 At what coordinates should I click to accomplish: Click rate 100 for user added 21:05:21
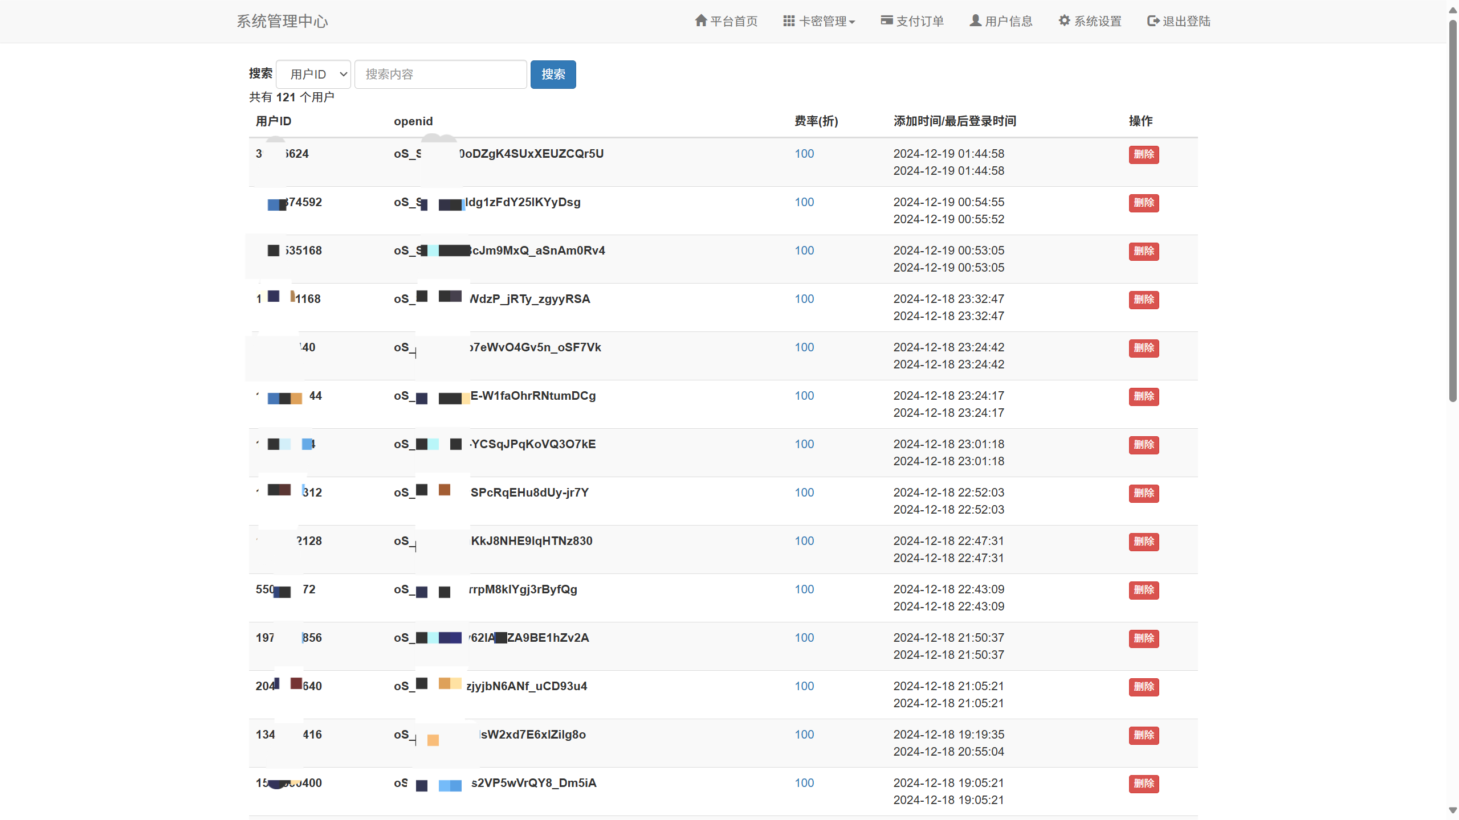tap(804, 686)
